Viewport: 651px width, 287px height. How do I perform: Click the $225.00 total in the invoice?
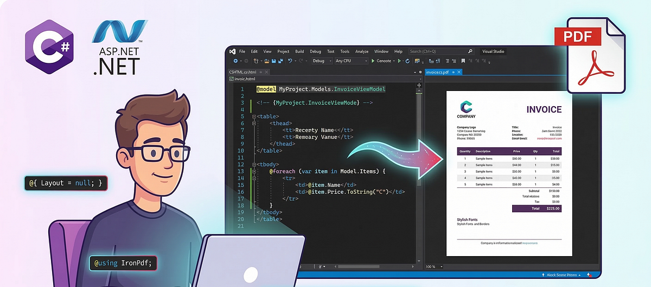click(553, 208)
